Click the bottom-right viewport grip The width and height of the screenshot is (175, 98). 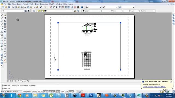pos(120,70)
